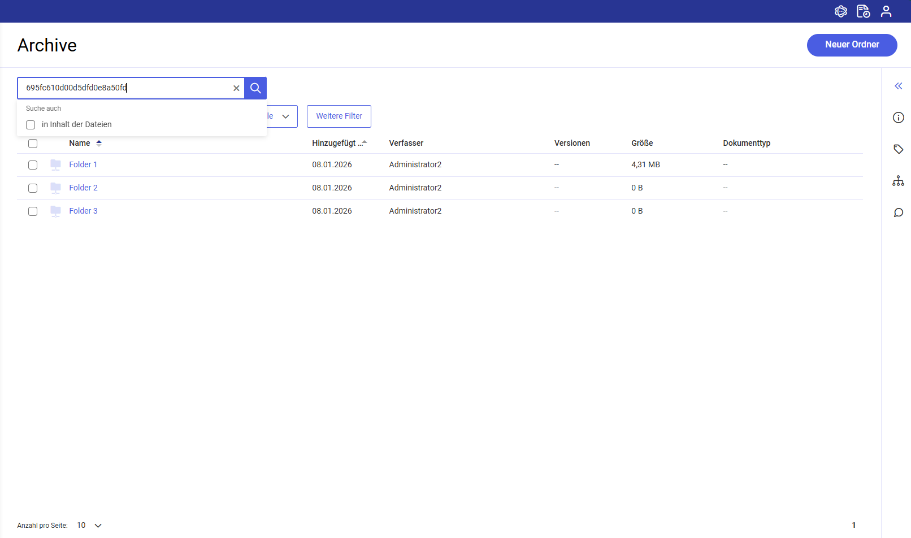
Task: Open the user profile icon
Action: [x=886, y=11]
